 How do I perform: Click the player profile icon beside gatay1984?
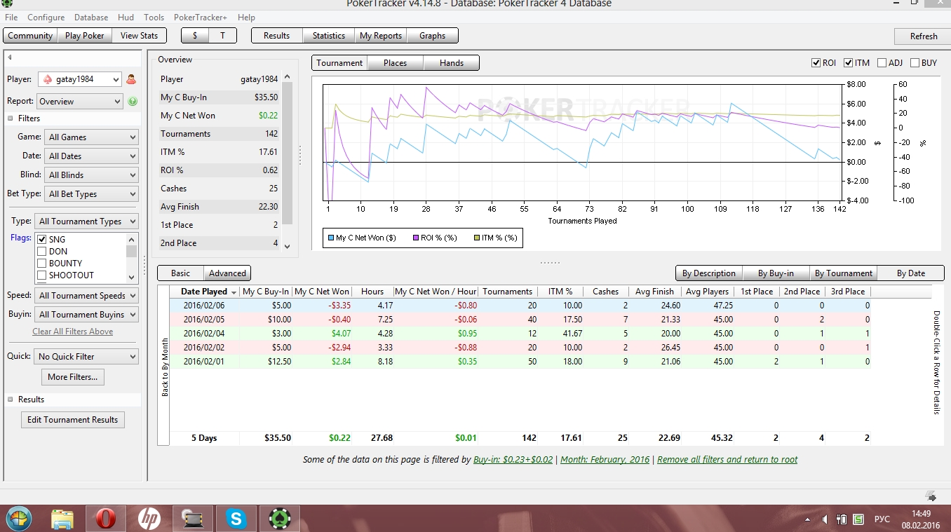pos(131,79)
